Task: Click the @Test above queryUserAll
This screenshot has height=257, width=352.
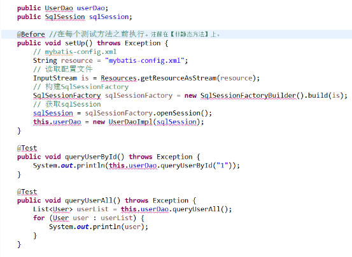Action: tap(27, 192)
